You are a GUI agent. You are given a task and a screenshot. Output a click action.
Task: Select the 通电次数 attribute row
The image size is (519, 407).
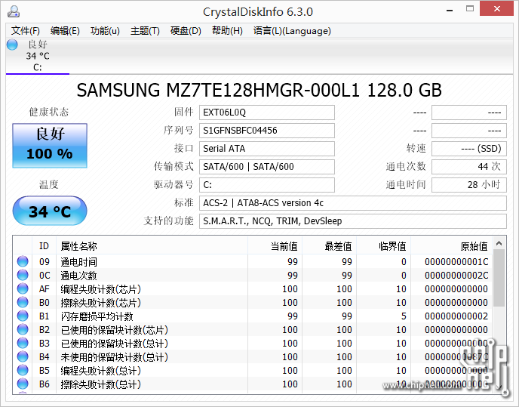(253, 275)
